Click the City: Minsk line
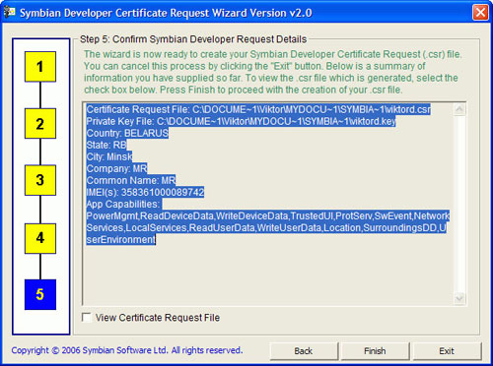493x366 pixels. point(109,156)
